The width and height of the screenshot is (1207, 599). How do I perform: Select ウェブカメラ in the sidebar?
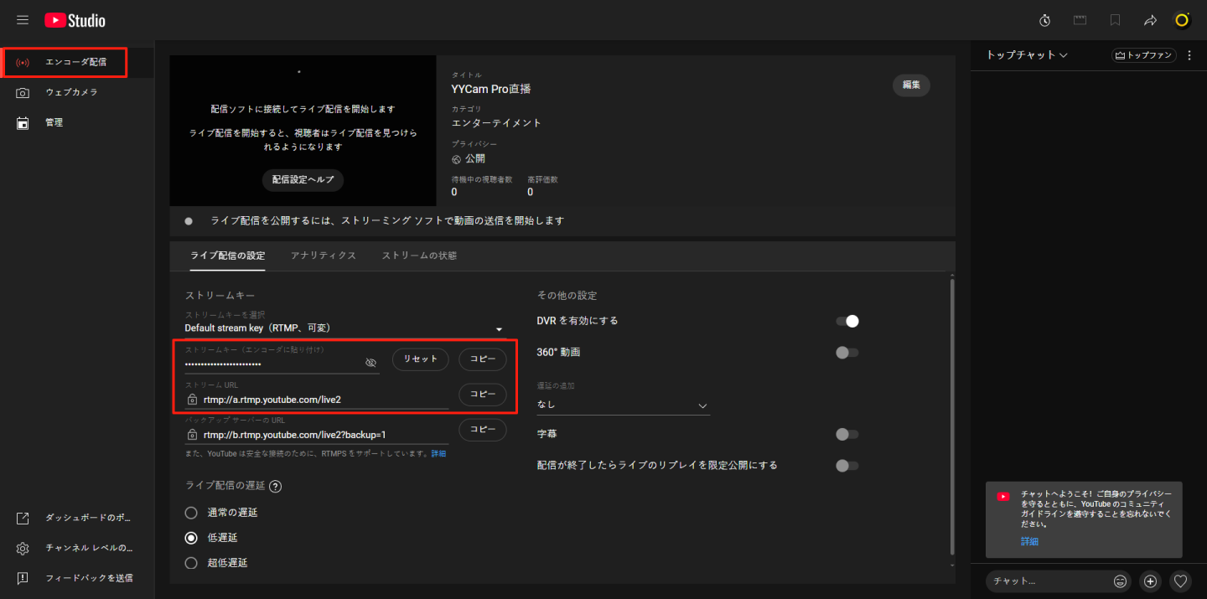coord(77,92)
